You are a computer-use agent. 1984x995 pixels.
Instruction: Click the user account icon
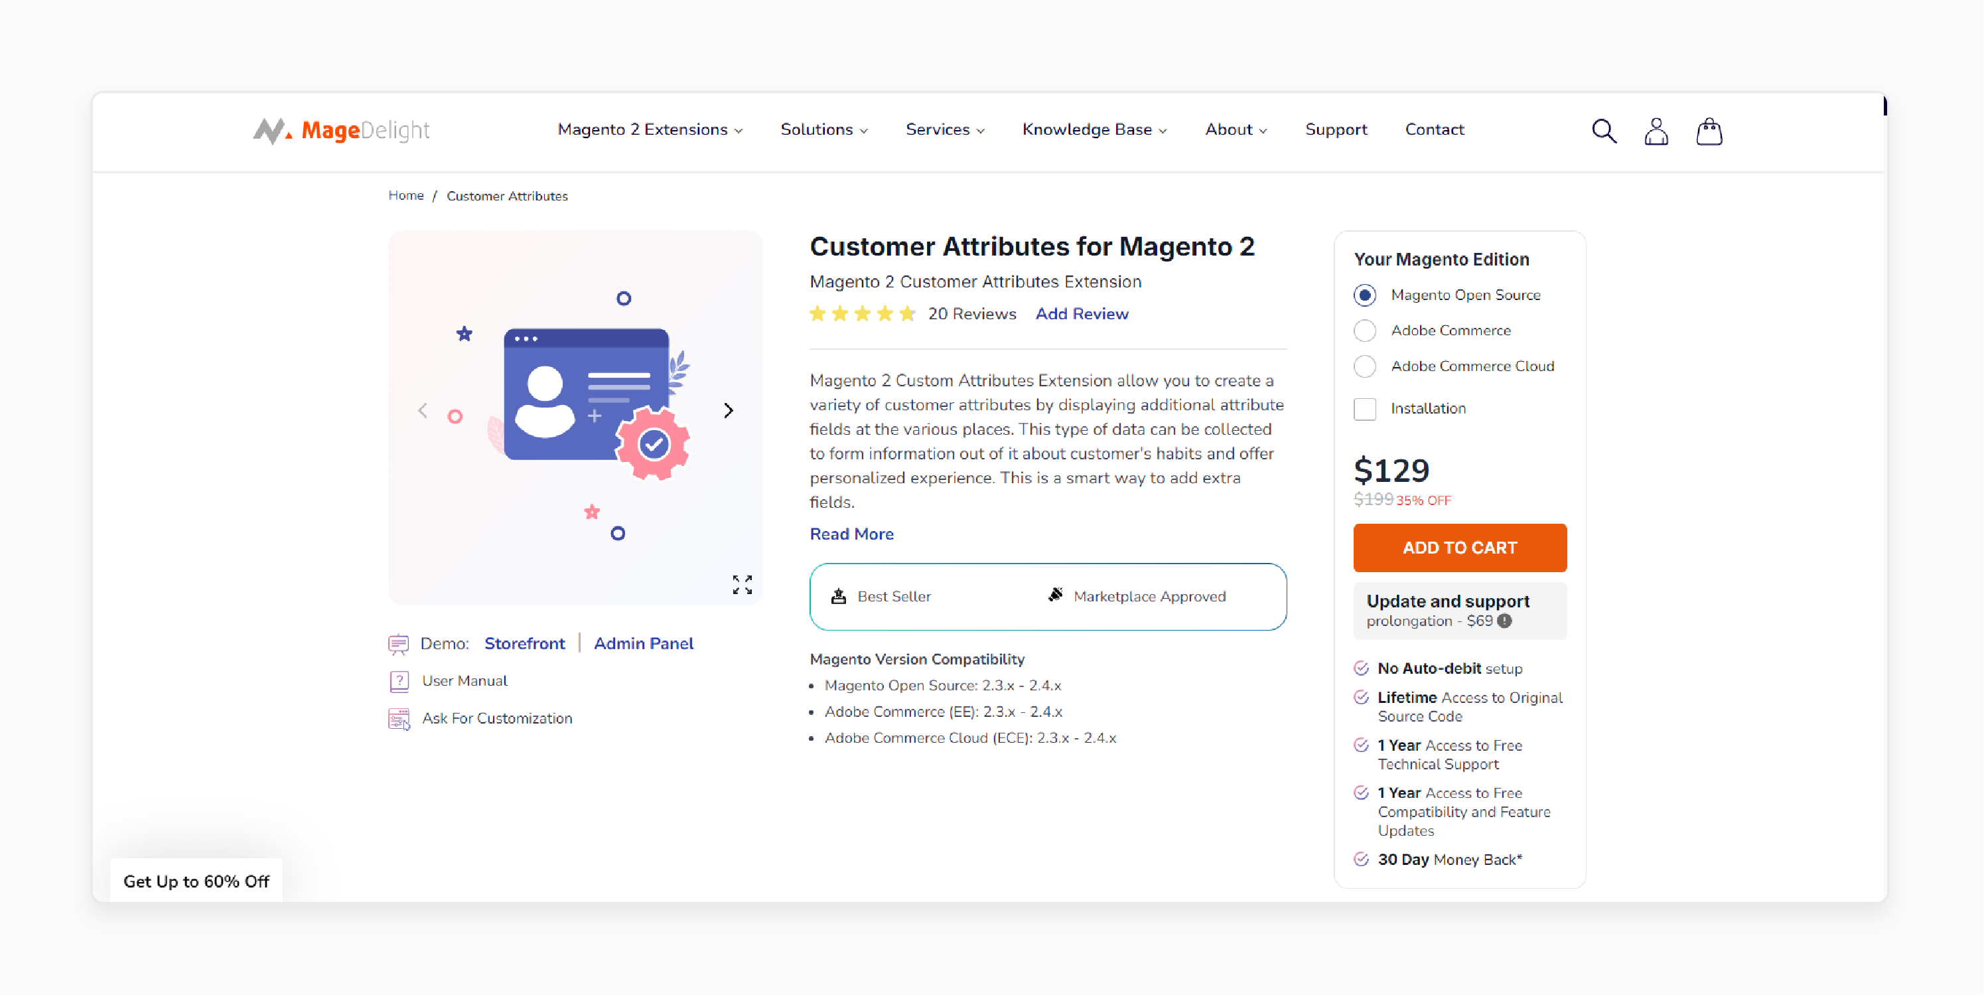[1656, 129]
